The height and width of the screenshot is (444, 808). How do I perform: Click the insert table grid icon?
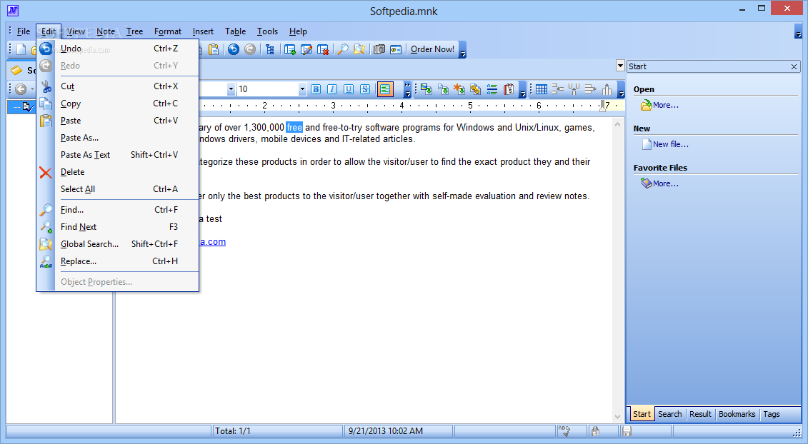coord(541,89)
